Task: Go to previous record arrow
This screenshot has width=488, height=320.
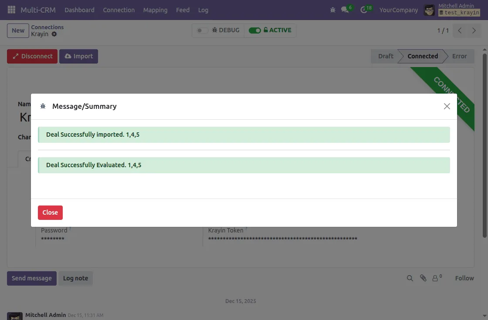Action: pos(460,30)
